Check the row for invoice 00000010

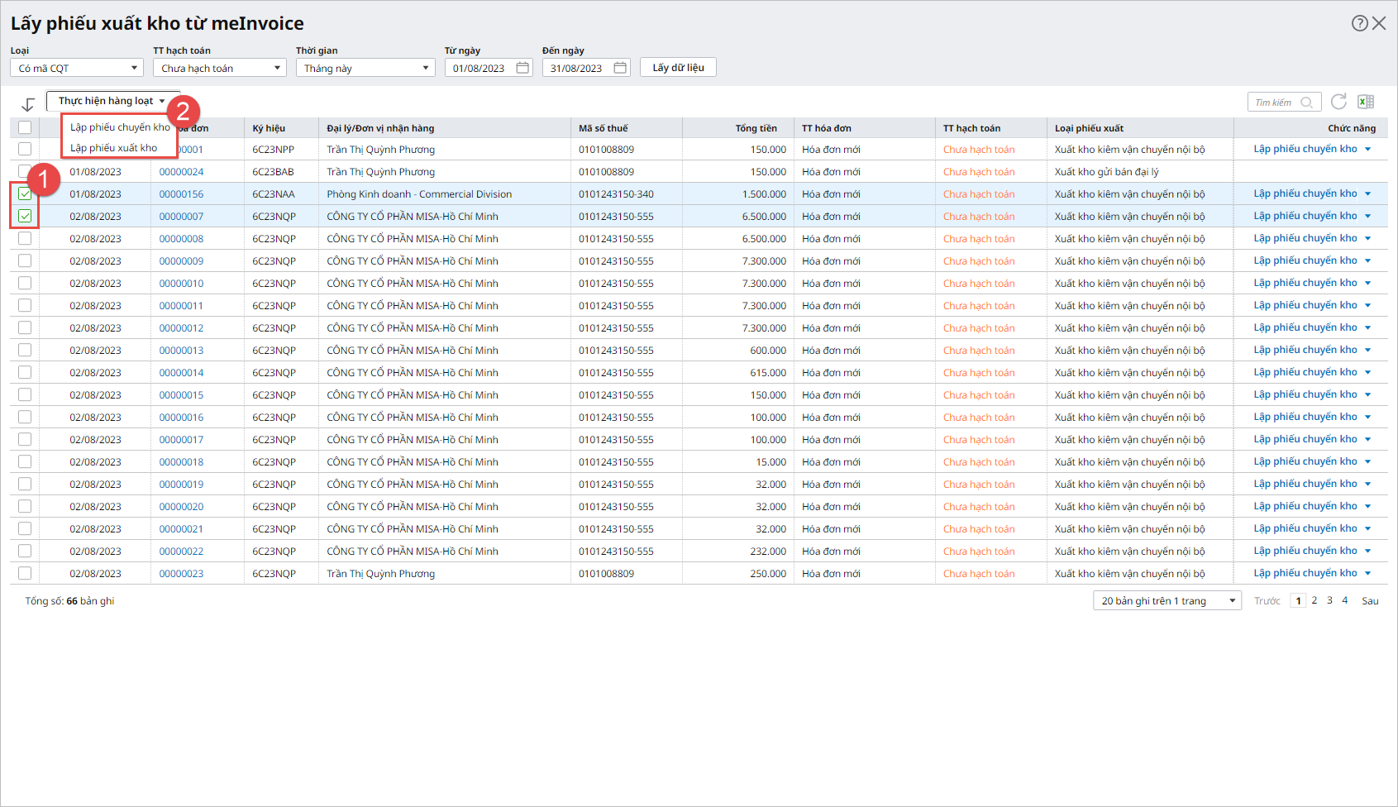[x=25, y=283]
